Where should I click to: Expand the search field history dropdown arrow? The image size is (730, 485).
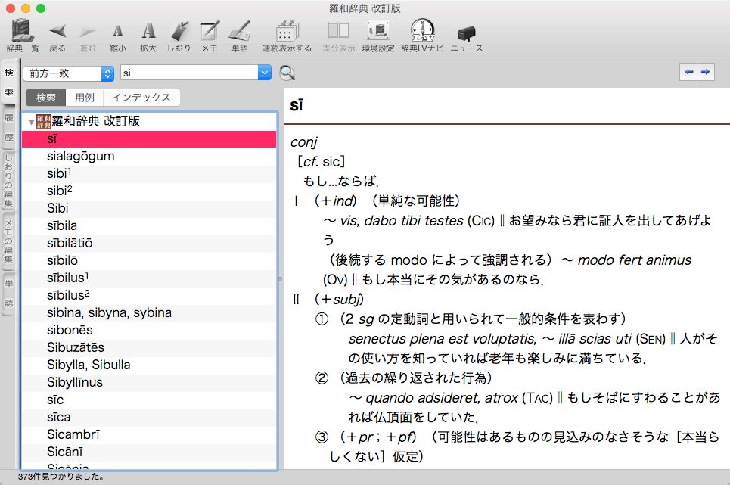click(x=265, y=73)
